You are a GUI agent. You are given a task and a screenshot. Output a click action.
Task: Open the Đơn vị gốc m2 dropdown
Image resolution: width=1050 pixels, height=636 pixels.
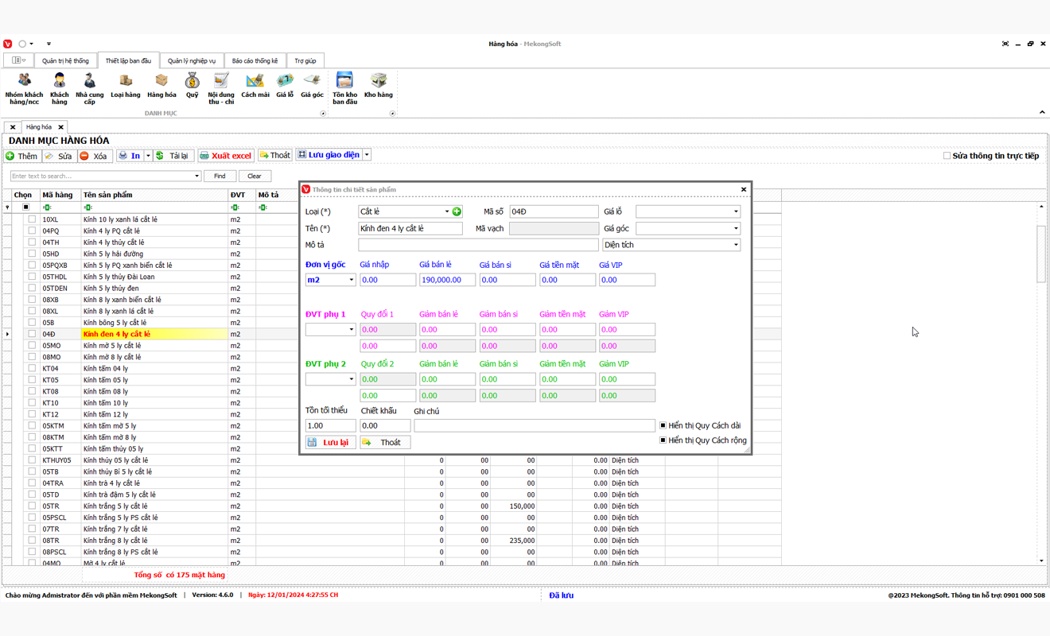[x=351, y=280]
